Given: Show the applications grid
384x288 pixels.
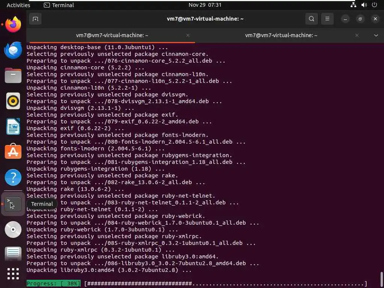Looking at the screenshot, I should pyautogui.click(x=13, y=273).
